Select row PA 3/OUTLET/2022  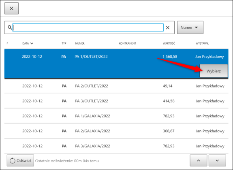click(x=116, y=101)
